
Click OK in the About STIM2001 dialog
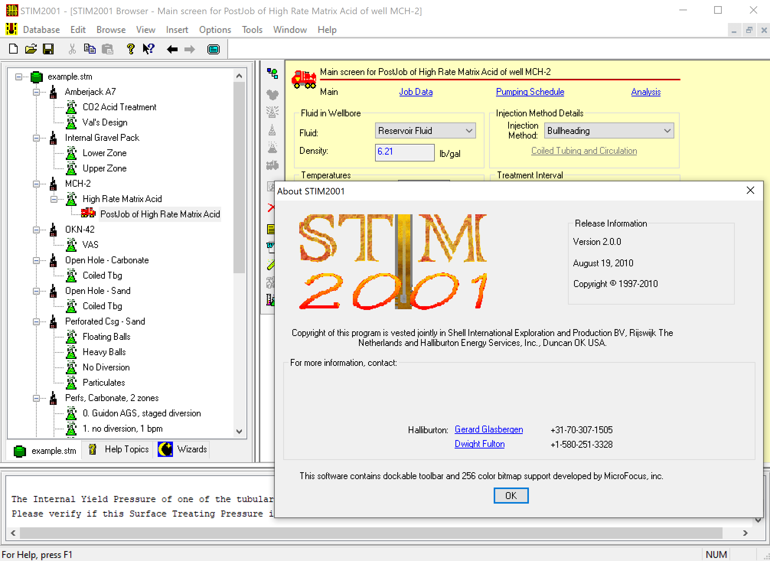click(x=511, y=495)
